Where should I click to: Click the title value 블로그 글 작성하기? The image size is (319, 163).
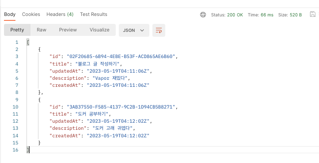coord(97,64)
